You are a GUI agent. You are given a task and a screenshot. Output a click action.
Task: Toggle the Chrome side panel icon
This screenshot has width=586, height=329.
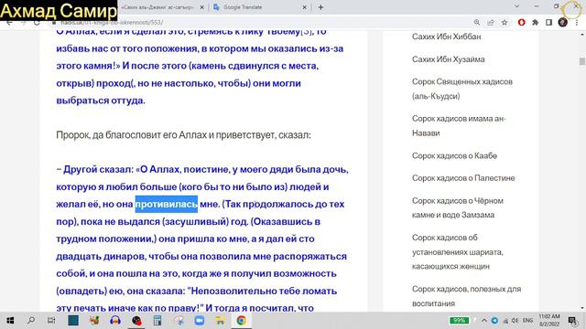pos(549,22)
